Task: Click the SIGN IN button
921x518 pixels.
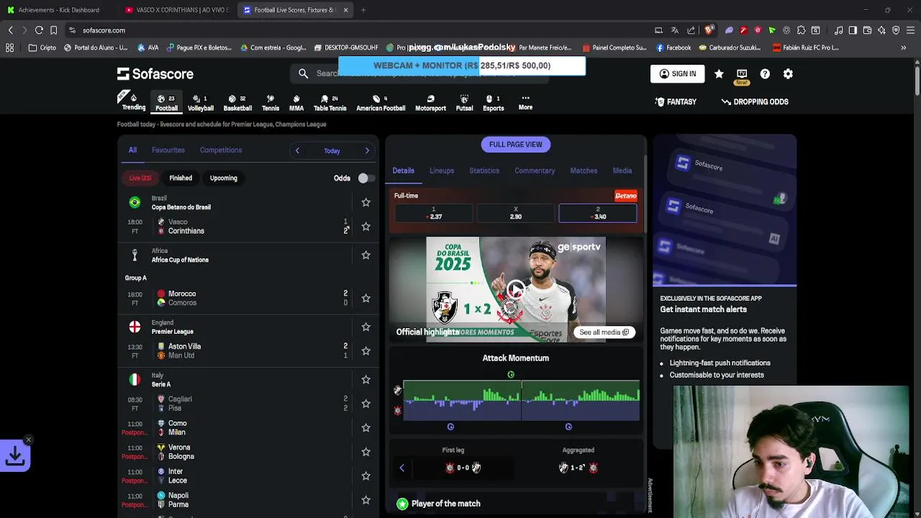Action: (678, 73)
